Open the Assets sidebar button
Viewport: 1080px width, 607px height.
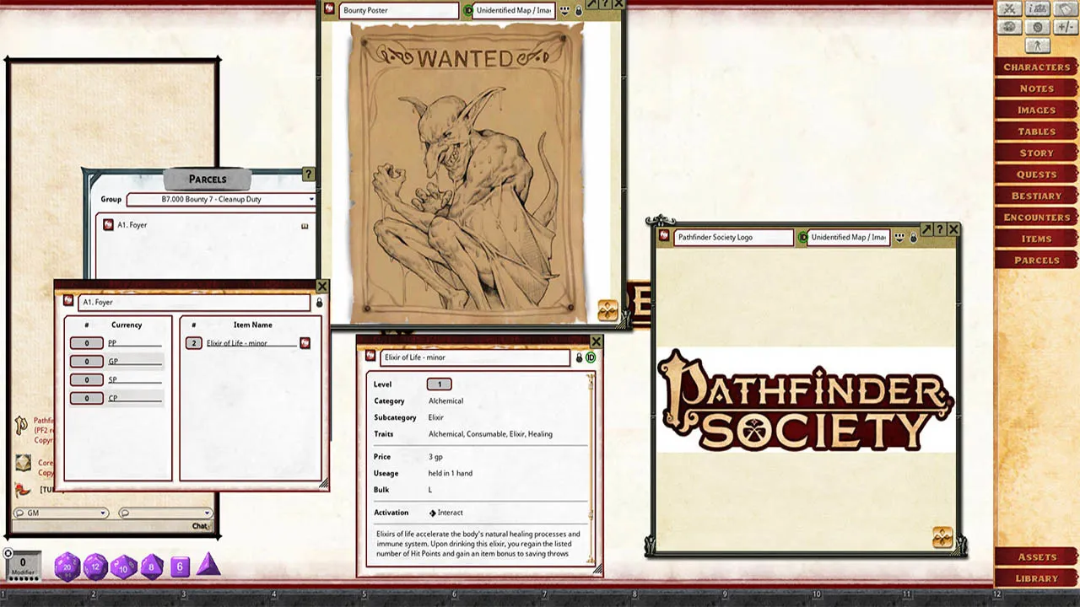click(x=1036, y=556)
